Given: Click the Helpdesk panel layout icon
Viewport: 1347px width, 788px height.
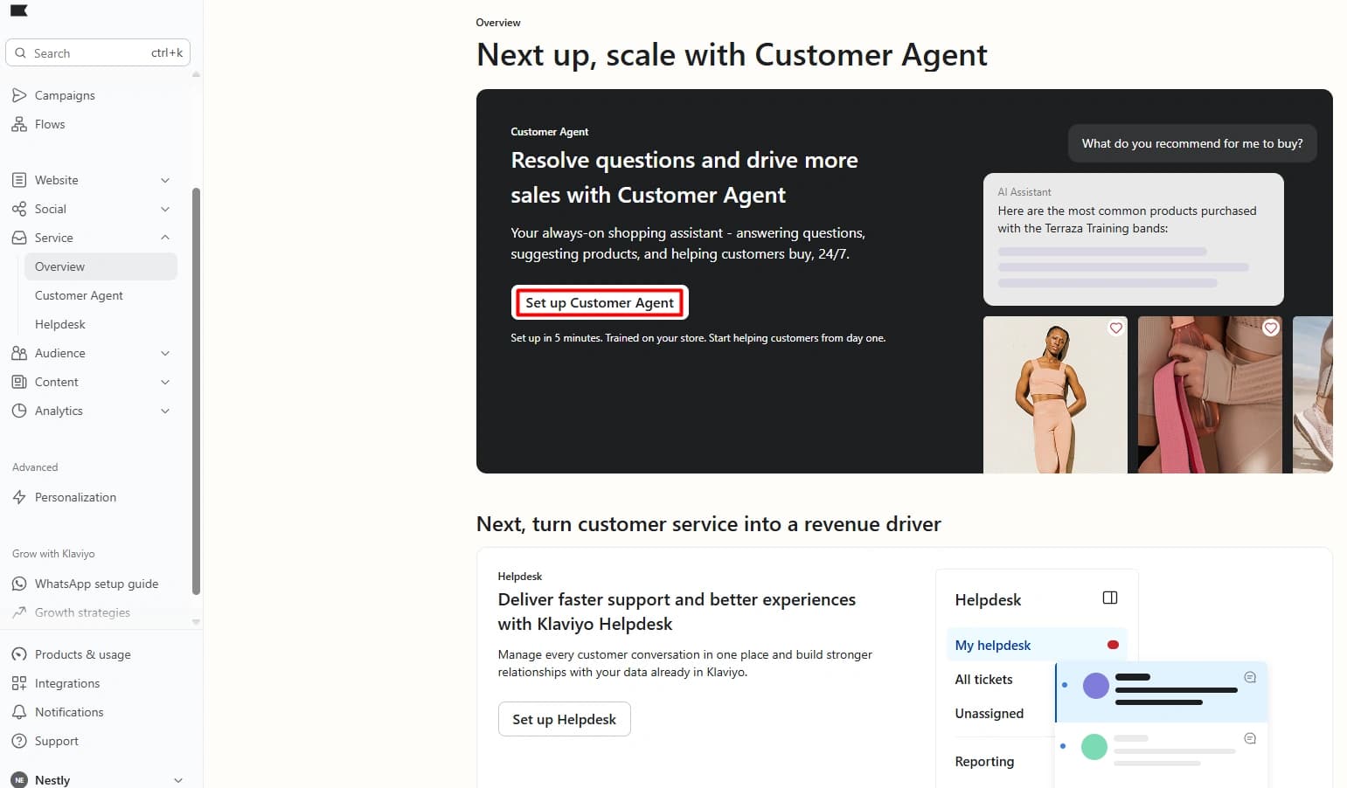Looking at the screenshot, I should click(x=1110, y=598).
